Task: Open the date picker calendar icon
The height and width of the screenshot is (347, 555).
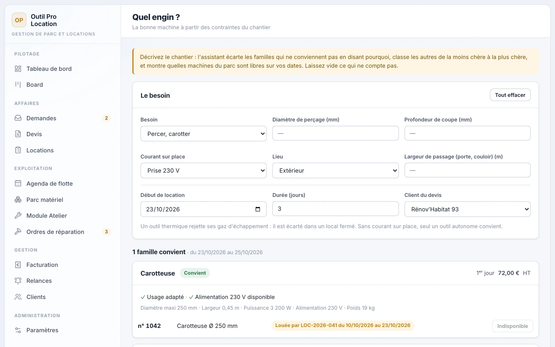Action: tap(258, 209)
